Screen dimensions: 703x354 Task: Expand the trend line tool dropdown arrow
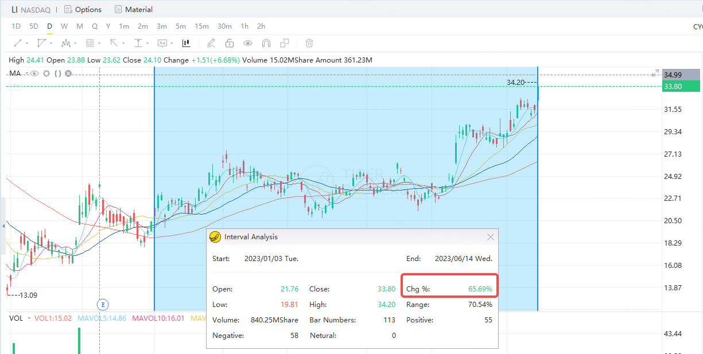pyautogui.click(x=26, y=43)
